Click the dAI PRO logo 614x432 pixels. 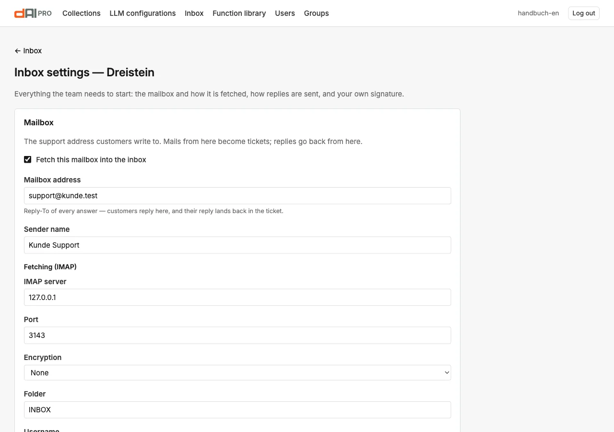coord(33,13)
